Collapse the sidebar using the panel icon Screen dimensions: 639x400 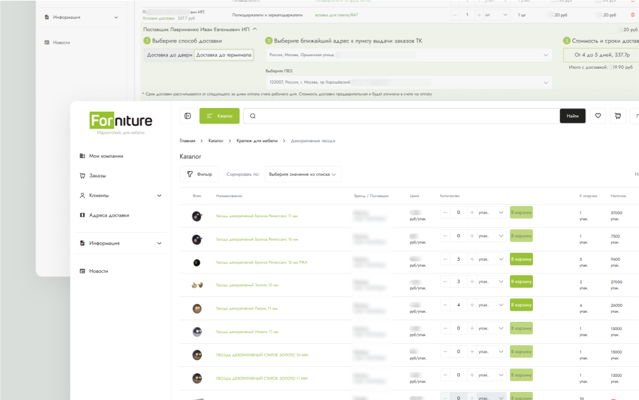188,115
